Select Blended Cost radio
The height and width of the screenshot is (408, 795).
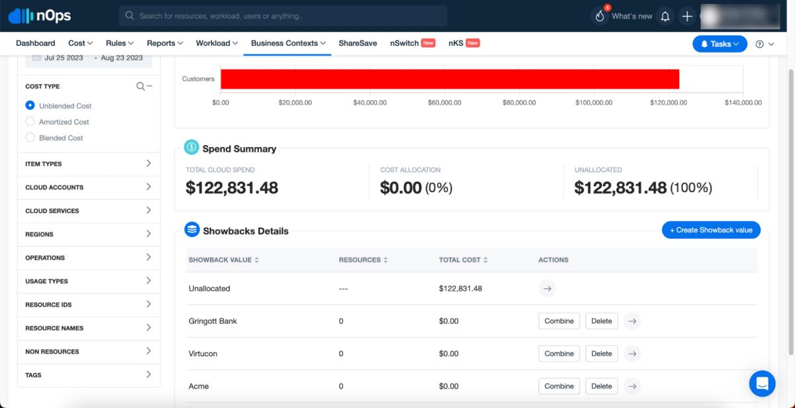[30, 138]
